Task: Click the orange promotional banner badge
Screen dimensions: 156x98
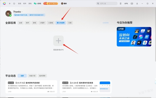Action: (x=51, y=3)
